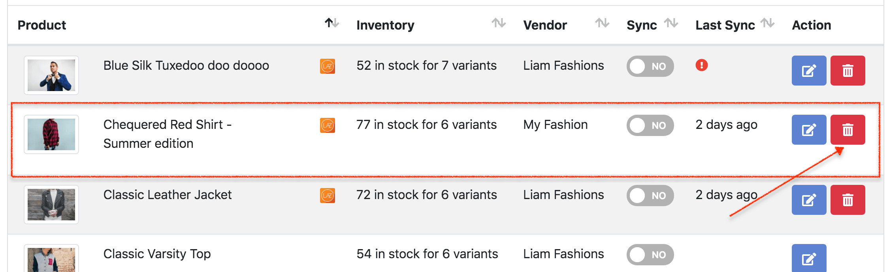Screen dimensions: 889x272
Task: Sort table by Vendor column arrows
Action: [x=602, y=23]
